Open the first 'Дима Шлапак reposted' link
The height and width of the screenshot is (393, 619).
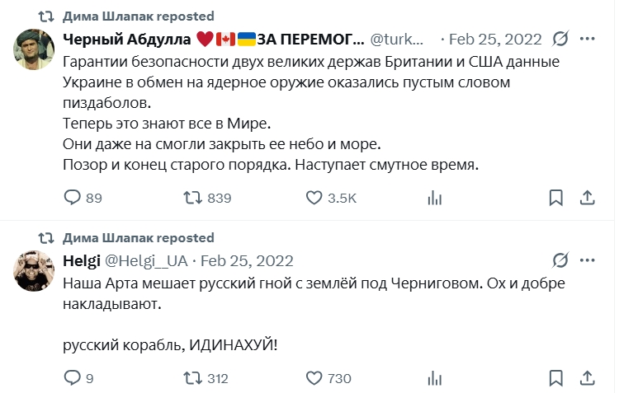138,16
